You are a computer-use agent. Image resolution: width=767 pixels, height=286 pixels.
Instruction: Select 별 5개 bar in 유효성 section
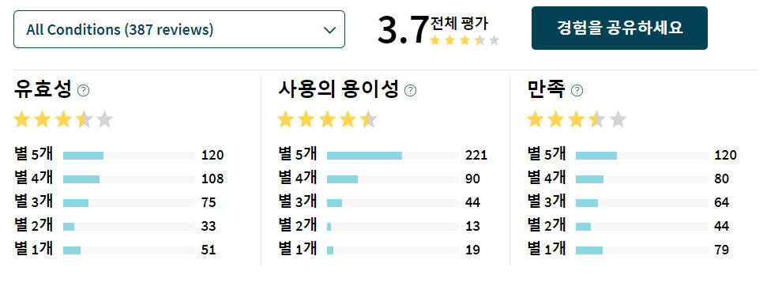pos(129,156)
